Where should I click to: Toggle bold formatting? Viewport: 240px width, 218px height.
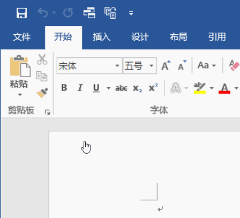(x=64, y=88)
